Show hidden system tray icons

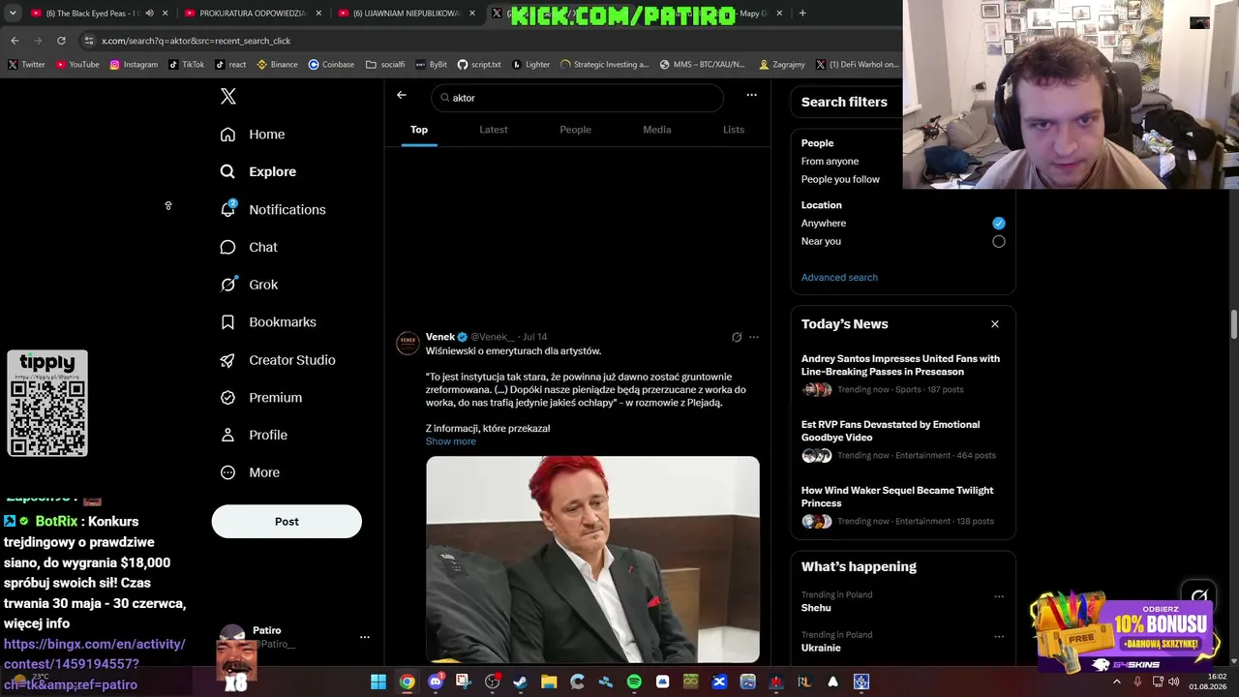point(1116,682)
